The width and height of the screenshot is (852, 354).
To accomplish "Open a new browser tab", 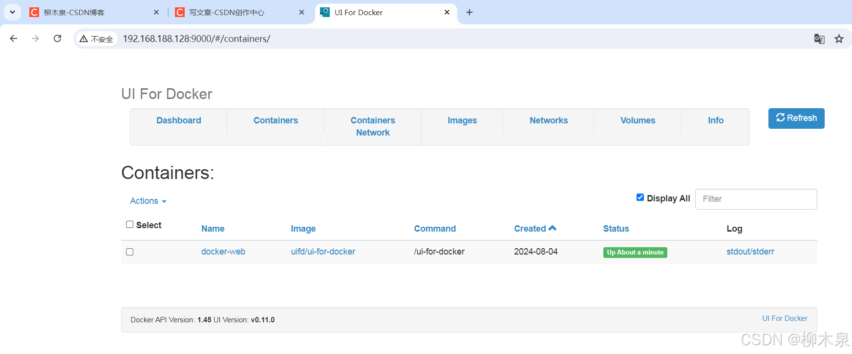I will pyautogui.click(x=469, y=12).
